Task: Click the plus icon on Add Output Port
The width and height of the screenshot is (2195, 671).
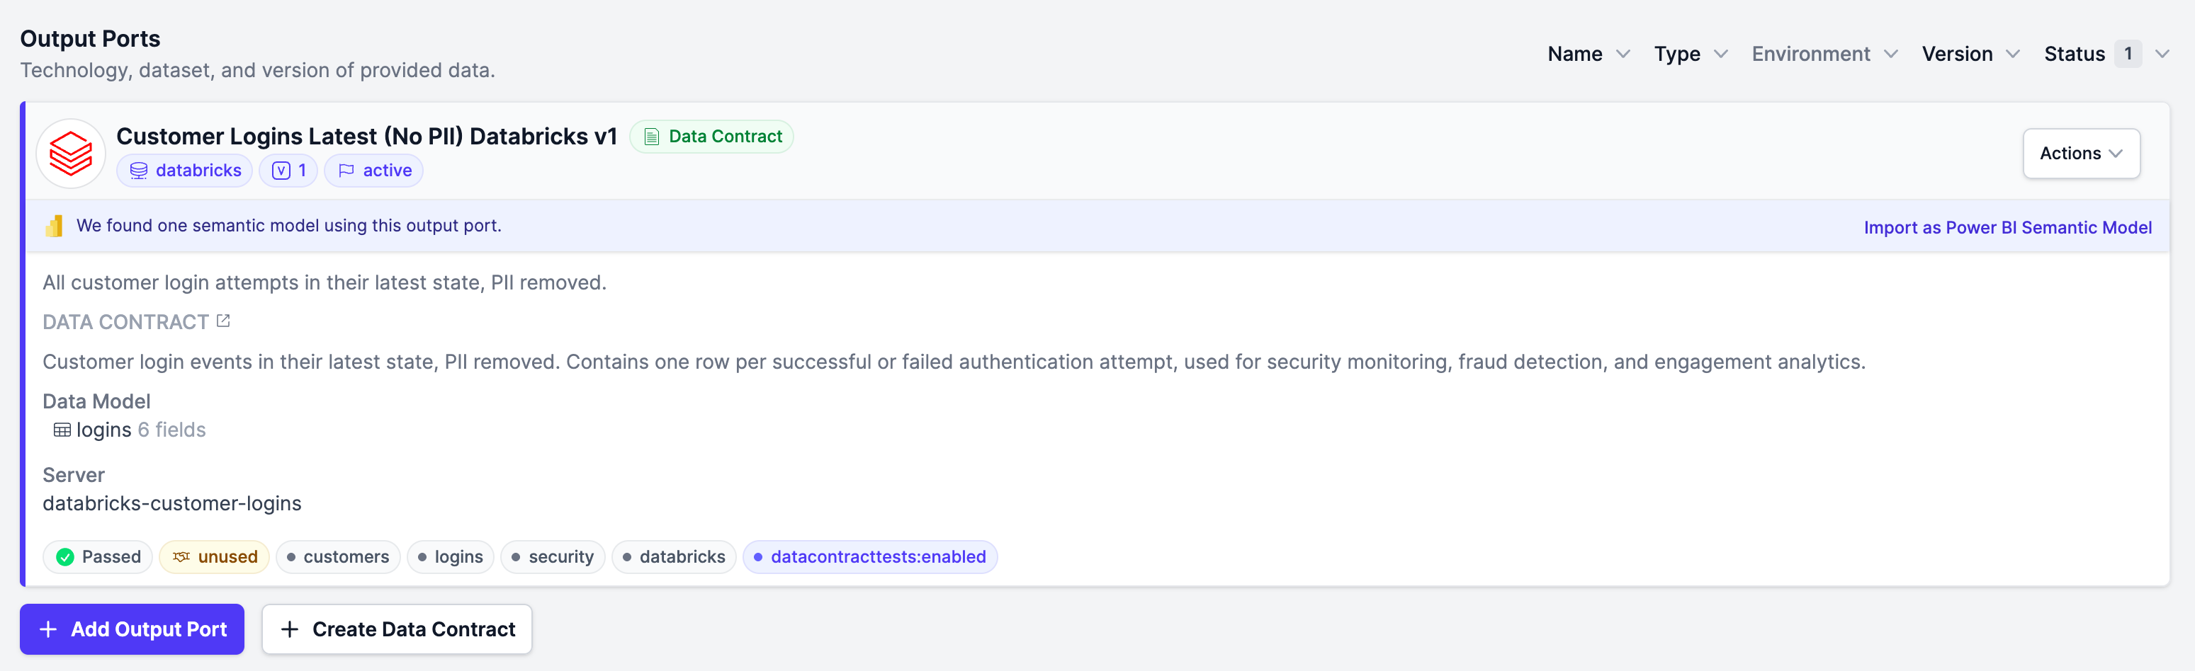Action: tap(49, 629)
